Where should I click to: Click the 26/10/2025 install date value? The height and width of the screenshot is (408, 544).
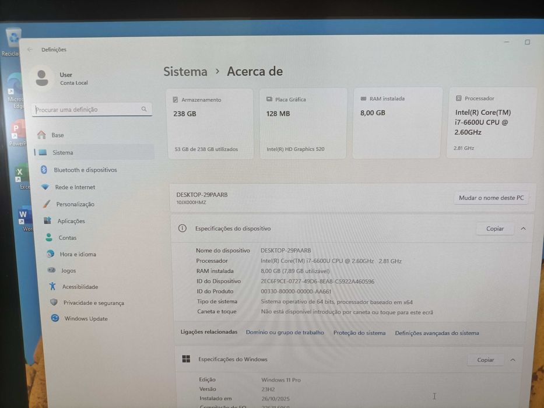pyautogui.click(x=275, y=399)
